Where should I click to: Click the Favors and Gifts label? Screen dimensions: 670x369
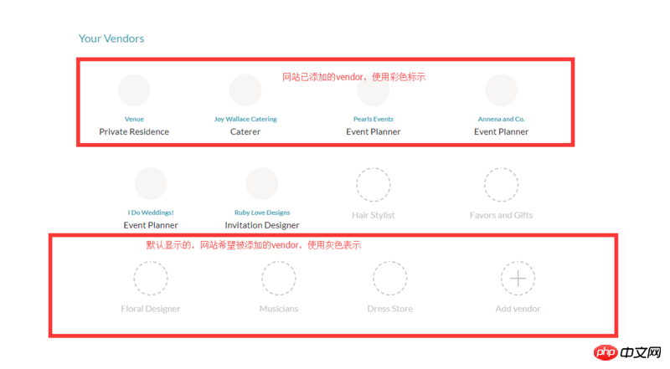coord(501,215)
